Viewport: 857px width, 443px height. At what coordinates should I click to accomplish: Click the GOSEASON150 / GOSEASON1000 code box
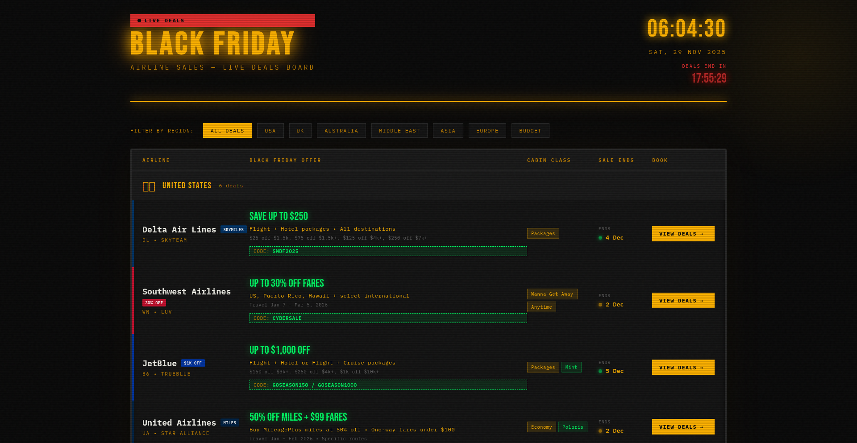click(388, 385)
